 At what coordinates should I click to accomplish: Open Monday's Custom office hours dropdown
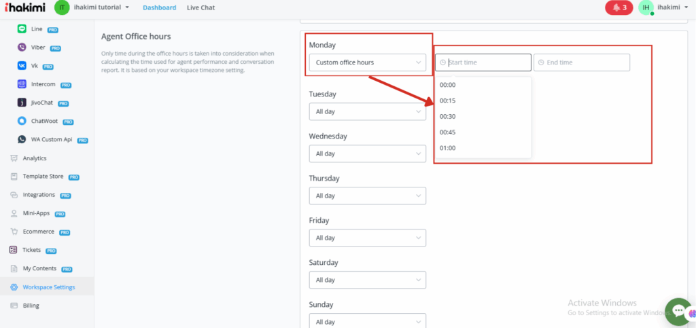[x=368, y=62]
